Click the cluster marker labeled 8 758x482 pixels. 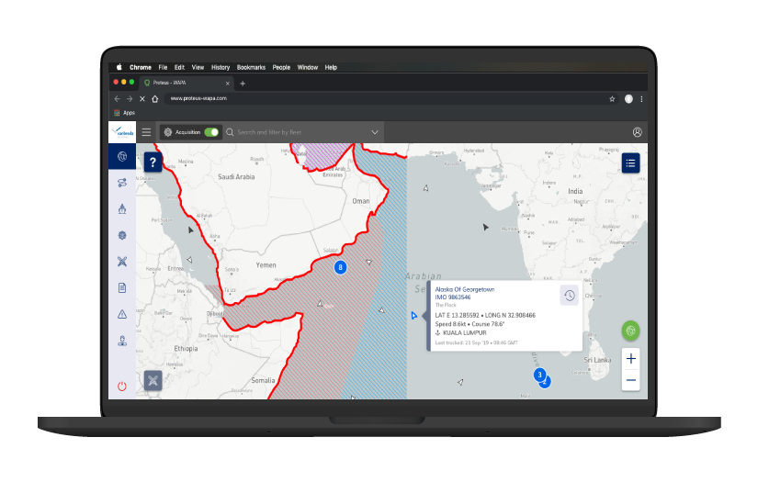click(340, 267)
